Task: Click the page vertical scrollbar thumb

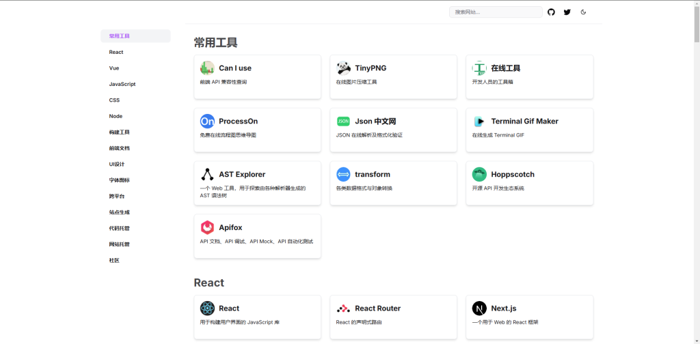Action: (697, 23)
